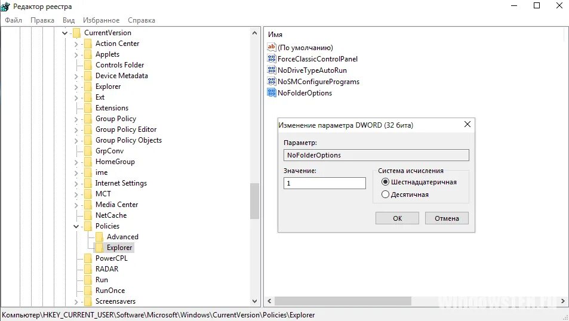The height and width of the screenshot is (321, 569).
Task: Click the Internet Settings folder icon
Action: tap(88, 183)
